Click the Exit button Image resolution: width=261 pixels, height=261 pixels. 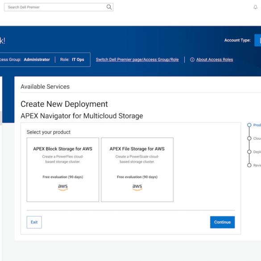(x=34, y=222)
